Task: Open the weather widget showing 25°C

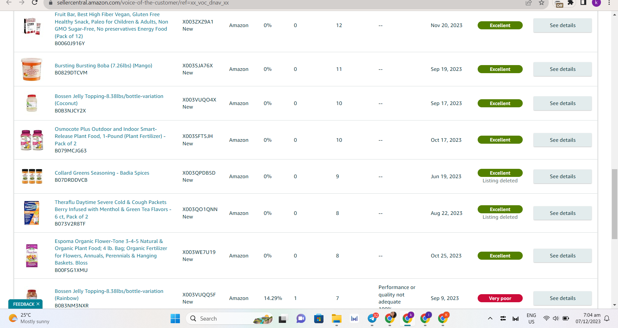Action: [x=29, y=318]
